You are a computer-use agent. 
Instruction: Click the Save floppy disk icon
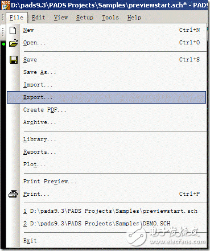(14, 60)
